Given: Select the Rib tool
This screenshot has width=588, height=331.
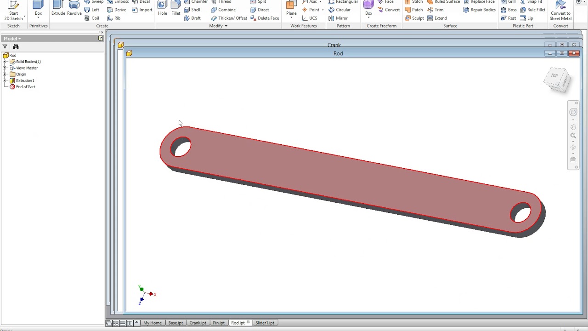Looking at the screenshot, I should click(114, 18).
